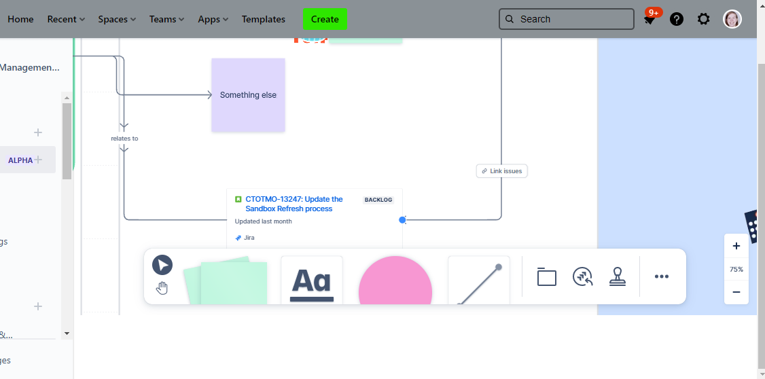Select the line connector tool

tap(478, 281)
